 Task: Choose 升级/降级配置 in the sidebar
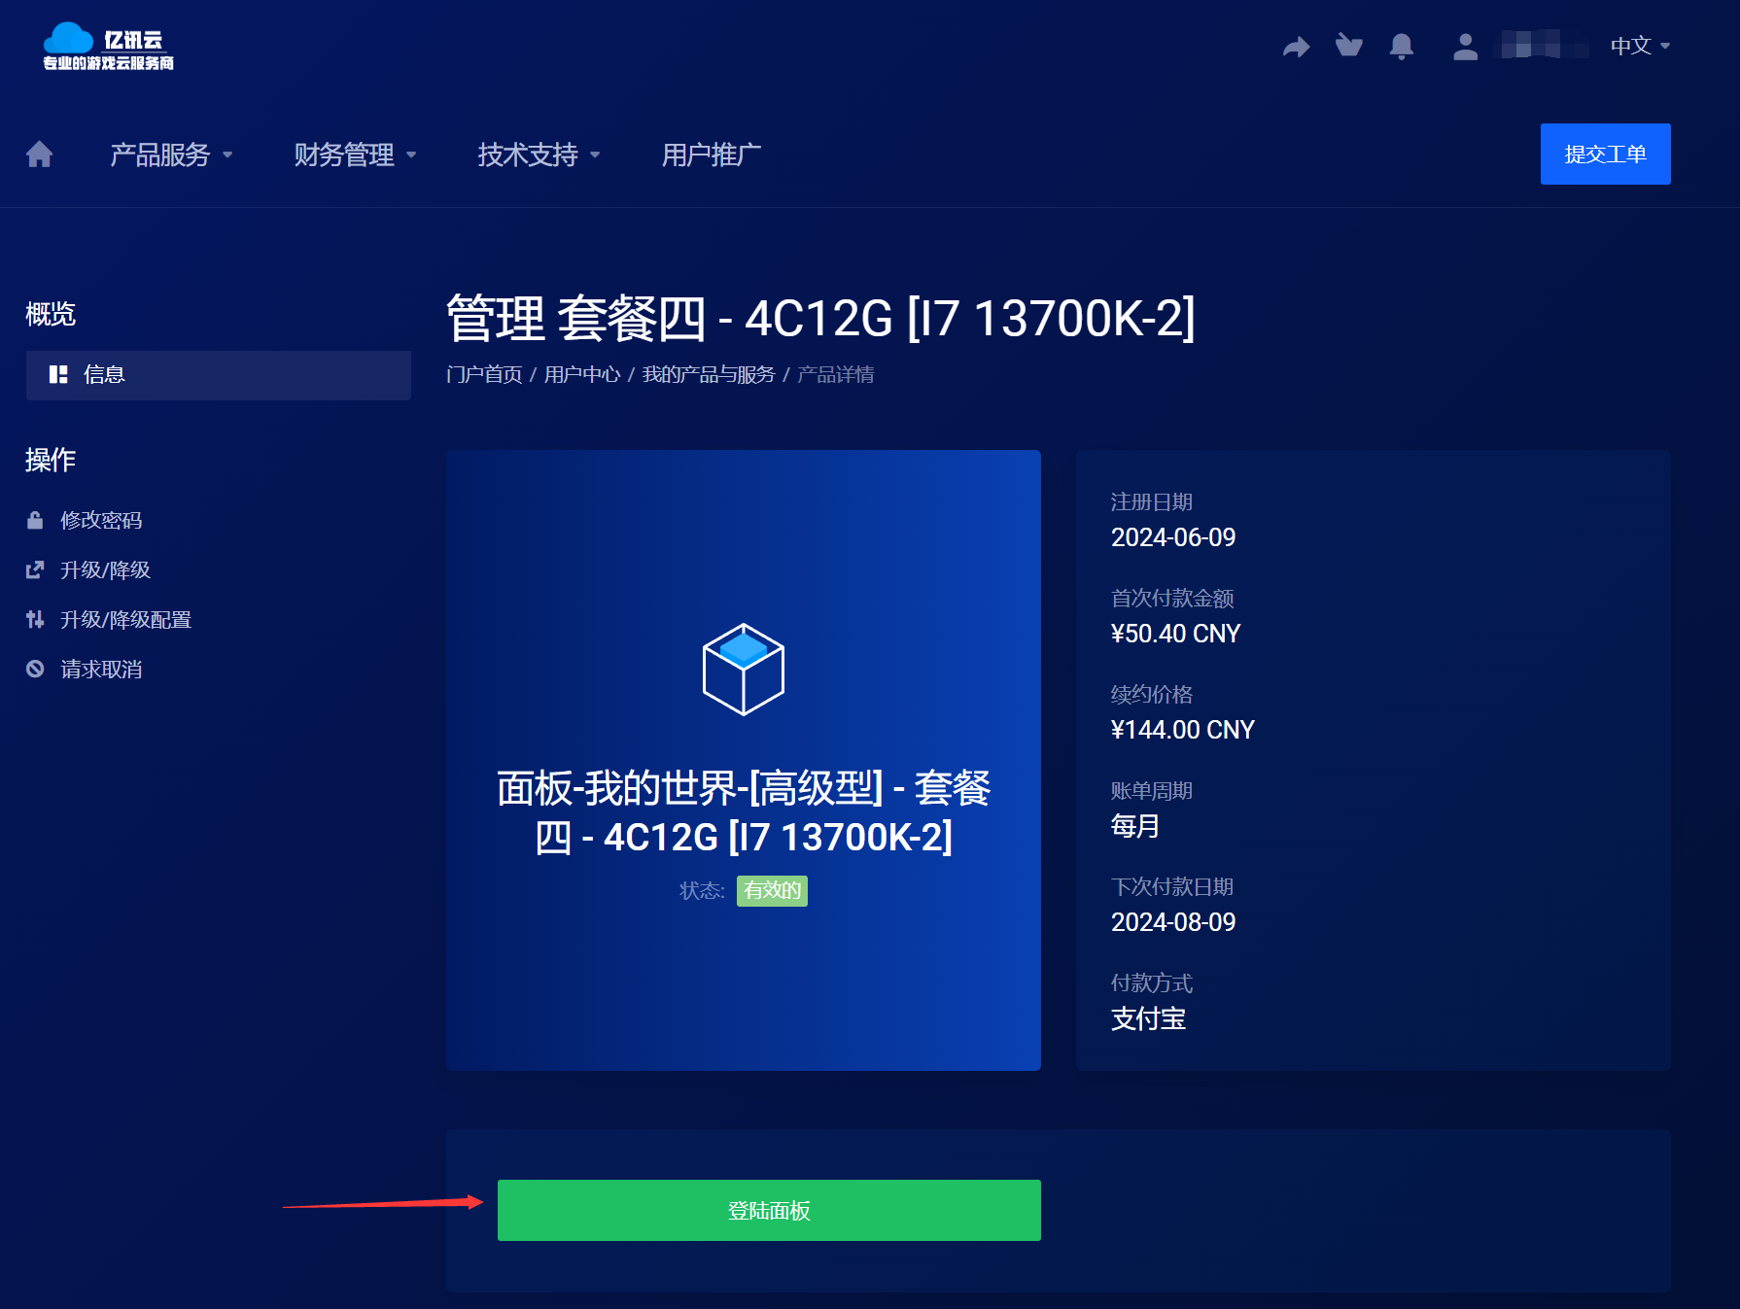click(x=125, y=619)
